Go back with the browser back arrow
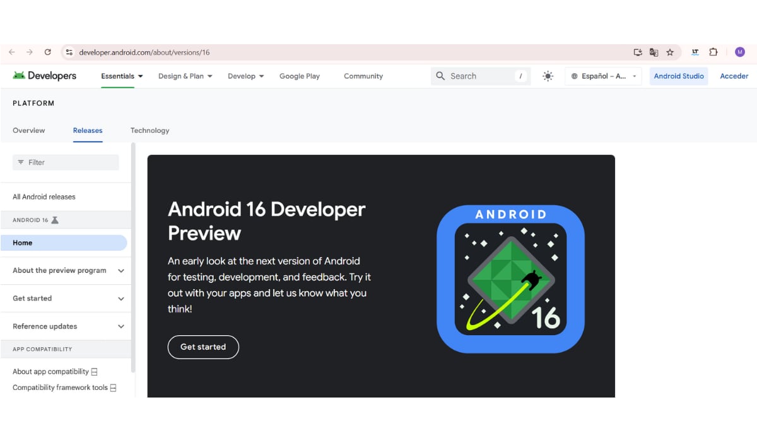Screen dimensions: 757x441 12,52
